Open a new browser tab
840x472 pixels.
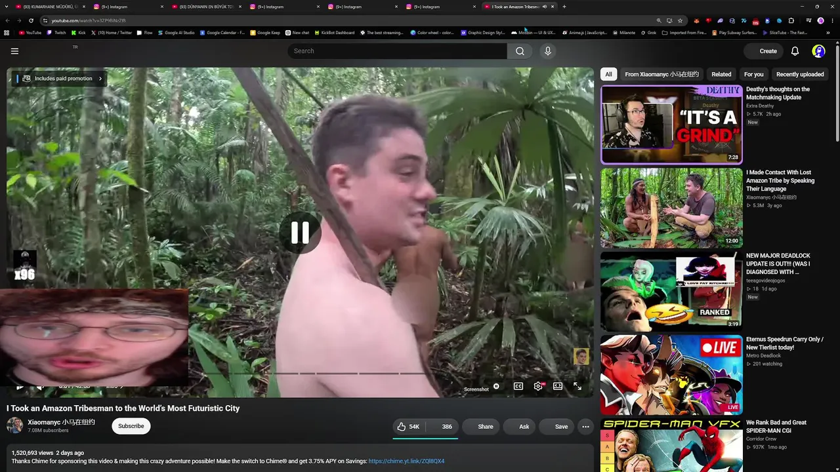(x=564, y=7)
